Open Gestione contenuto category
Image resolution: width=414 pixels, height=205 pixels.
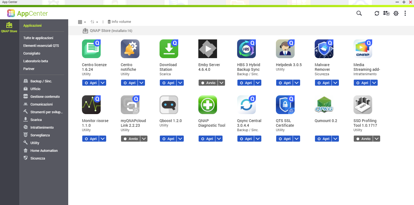pyautogui.click(x=42, y=97)
